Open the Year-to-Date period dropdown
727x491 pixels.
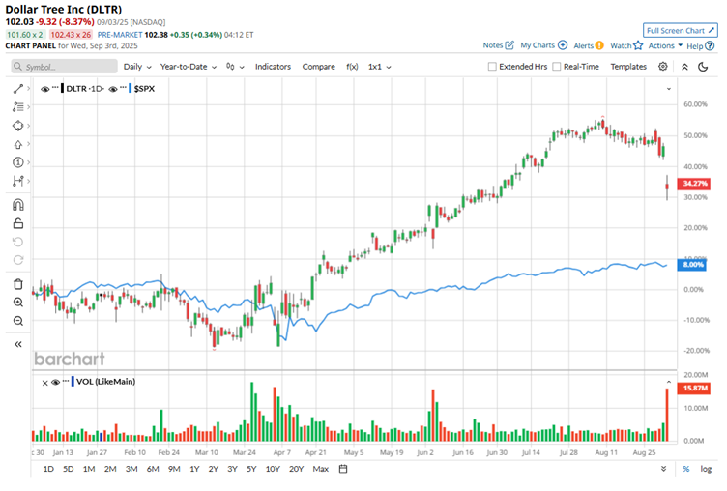(189, 67)
